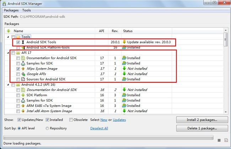
Task: Click the Delete 1 package button
Action: coord(202,128)
